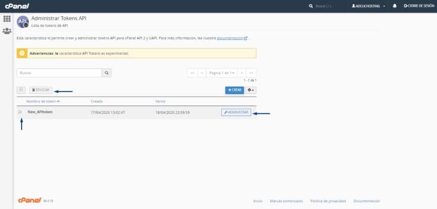Go to first page of tokens
This screenshot has height=209, width=437.
point(192,73)
